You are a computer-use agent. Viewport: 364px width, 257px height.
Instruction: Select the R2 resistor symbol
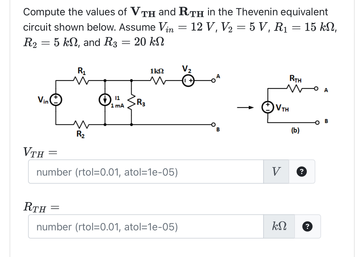pyautogui.click(x=81, y=124)
